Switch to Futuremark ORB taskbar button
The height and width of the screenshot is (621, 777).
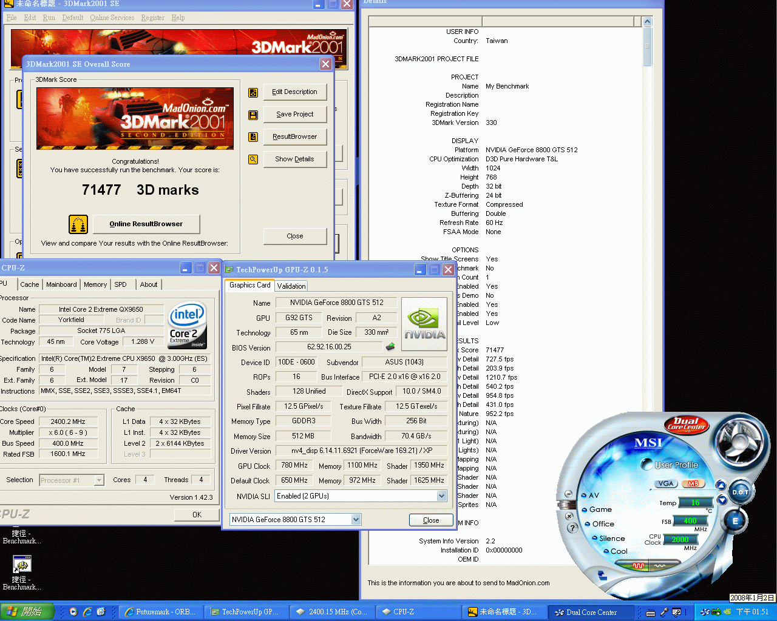pos(160,613)
